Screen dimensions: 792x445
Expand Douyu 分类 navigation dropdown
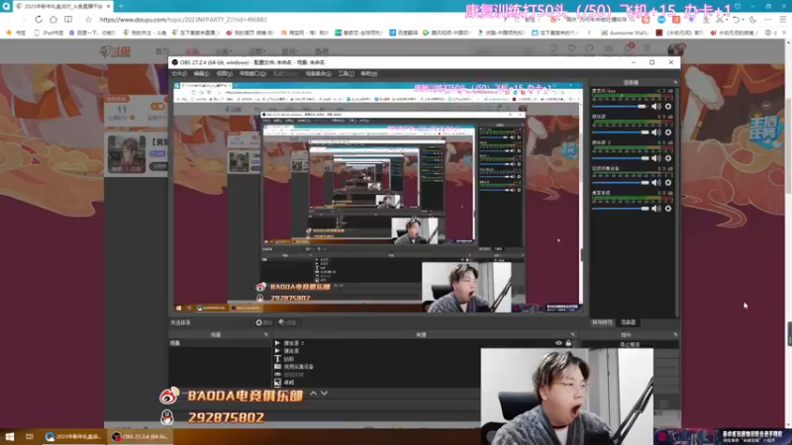click(x=224, y=51)
